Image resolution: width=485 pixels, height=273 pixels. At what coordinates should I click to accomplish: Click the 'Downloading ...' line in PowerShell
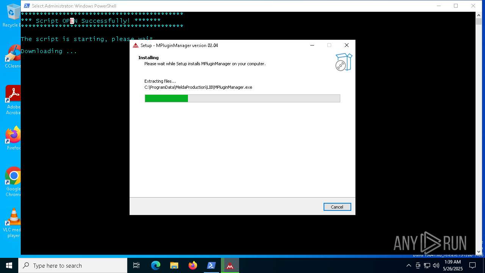point(49,51)
